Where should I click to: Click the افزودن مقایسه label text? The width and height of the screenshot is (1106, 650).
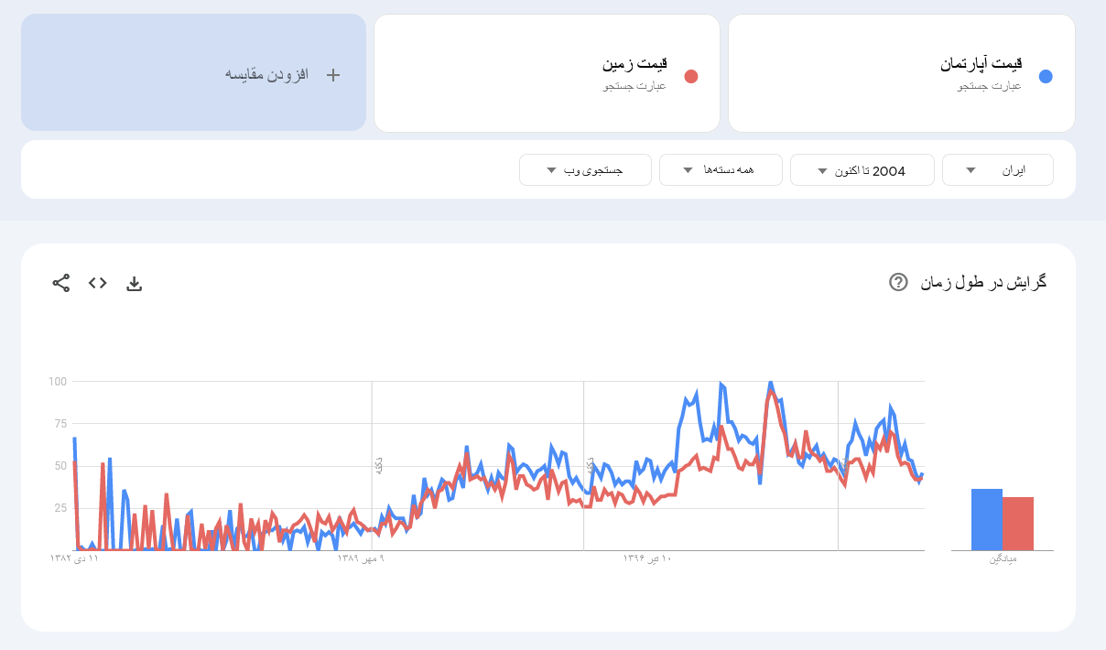(x=266, y=75)
